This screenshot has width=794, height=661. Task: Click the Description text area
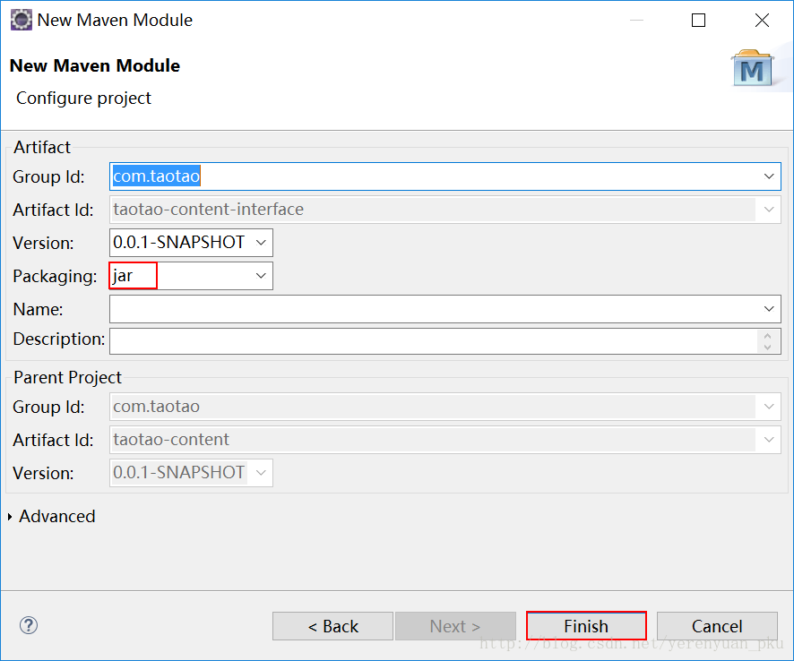(445, 341)
